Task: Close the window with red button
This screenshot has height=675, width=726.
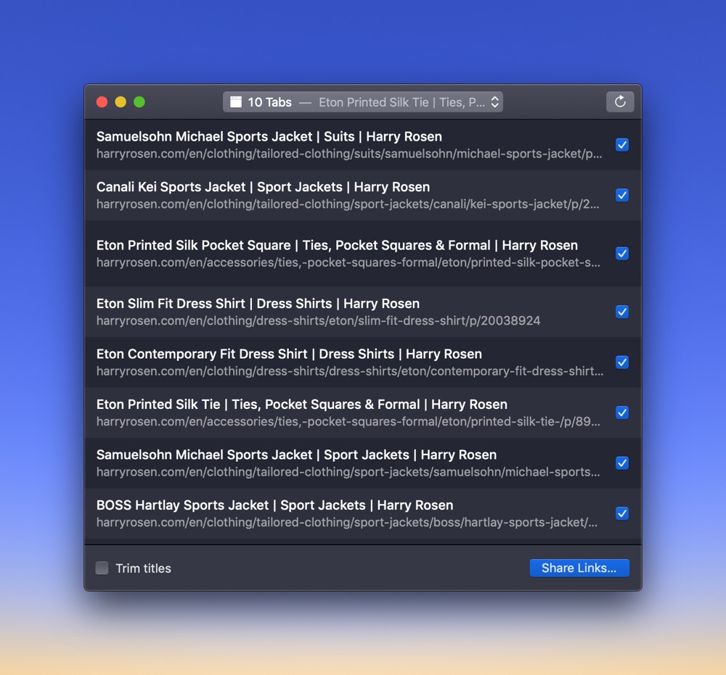Action: 102,102
